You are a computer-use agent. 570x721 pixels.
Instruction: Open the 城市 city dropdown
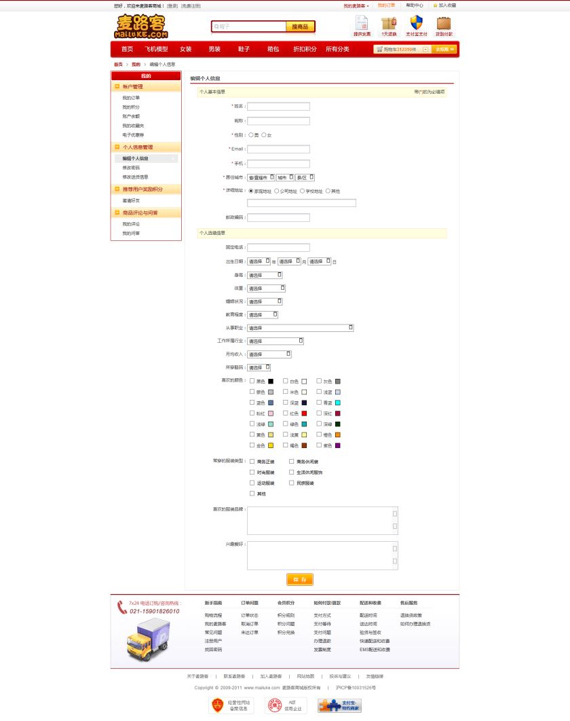(286, 177)
